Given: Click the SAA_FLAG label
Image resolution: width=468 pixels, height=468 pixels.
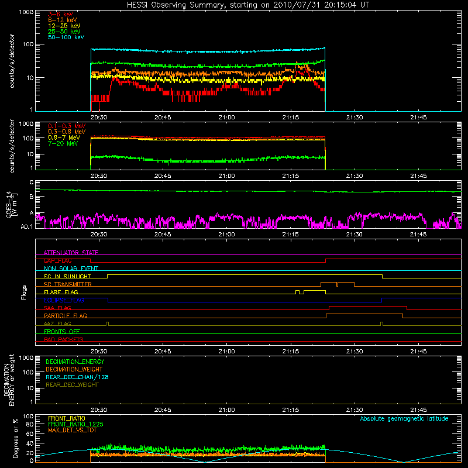Looking at the screenshot, I should (x=57, y=308).
